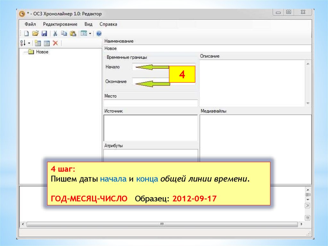Click the New file toolbar icon
Screen dimensions: 328x246
tap(27, 33)
